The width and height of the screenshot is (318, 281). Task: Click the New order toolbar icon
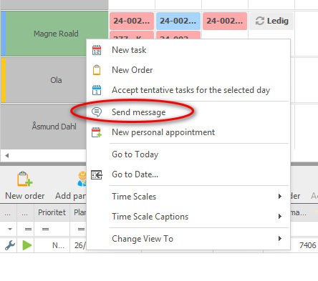(x=24, y=179)
